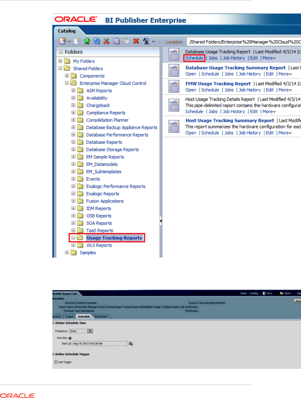Image resolution: width=301 pixels, height=398 pixels.
Task: Open the IDM Reports folder
Action: point(99,208)
